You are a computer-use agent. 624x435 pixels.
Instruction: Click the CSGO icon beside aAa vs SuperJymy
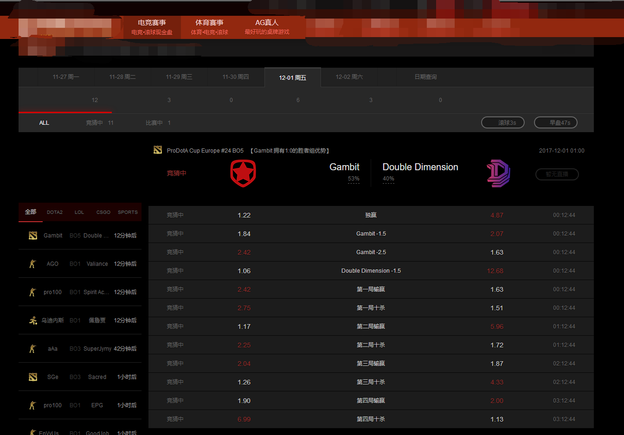(x=32, y=349)
